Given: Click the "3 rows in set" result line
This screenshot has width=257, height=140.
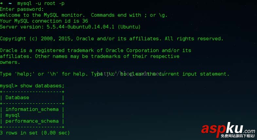Looking at the screenshot, I should pos(35,133).
